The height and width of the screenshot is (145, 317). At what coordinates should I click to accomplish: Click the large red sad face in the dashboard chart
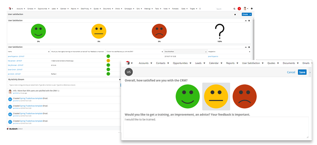pos(159,31)
